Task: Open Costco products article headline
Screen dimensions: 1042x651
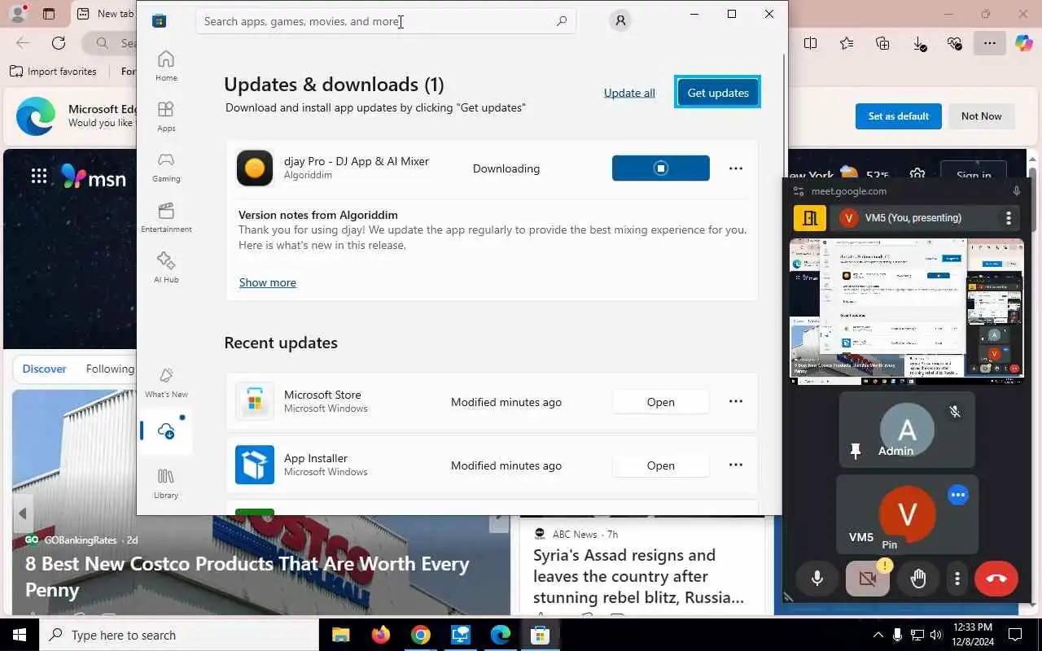Action: tap(247, 576)
